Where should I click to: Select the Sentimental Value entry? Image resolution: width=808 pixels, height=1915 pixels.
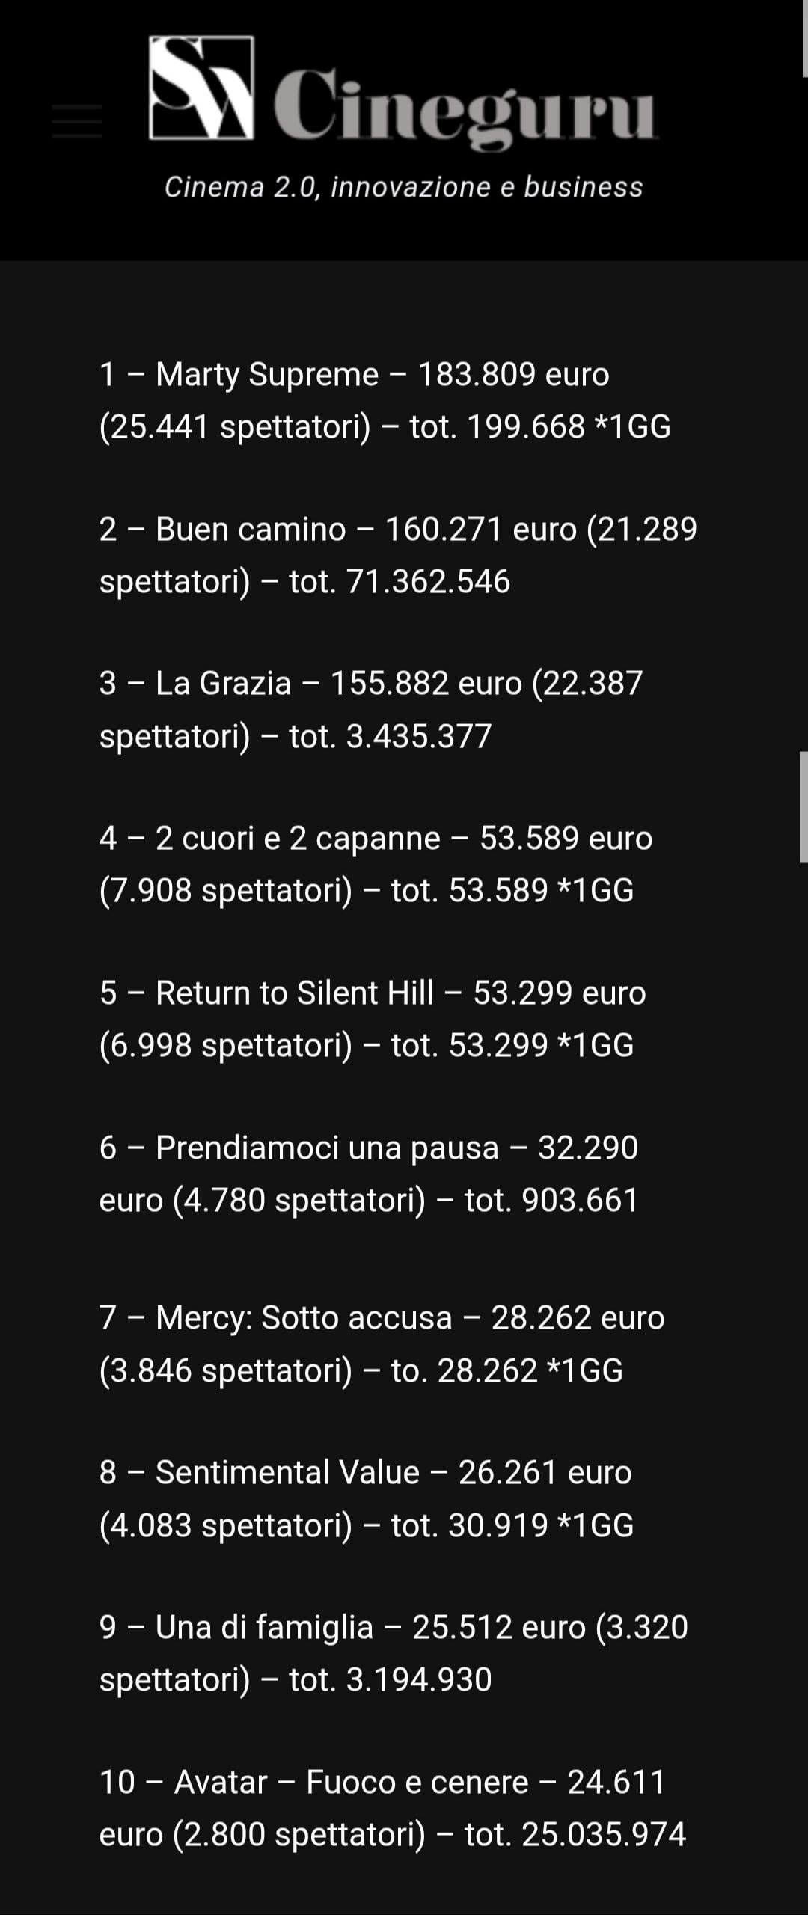coord(287,1473)
